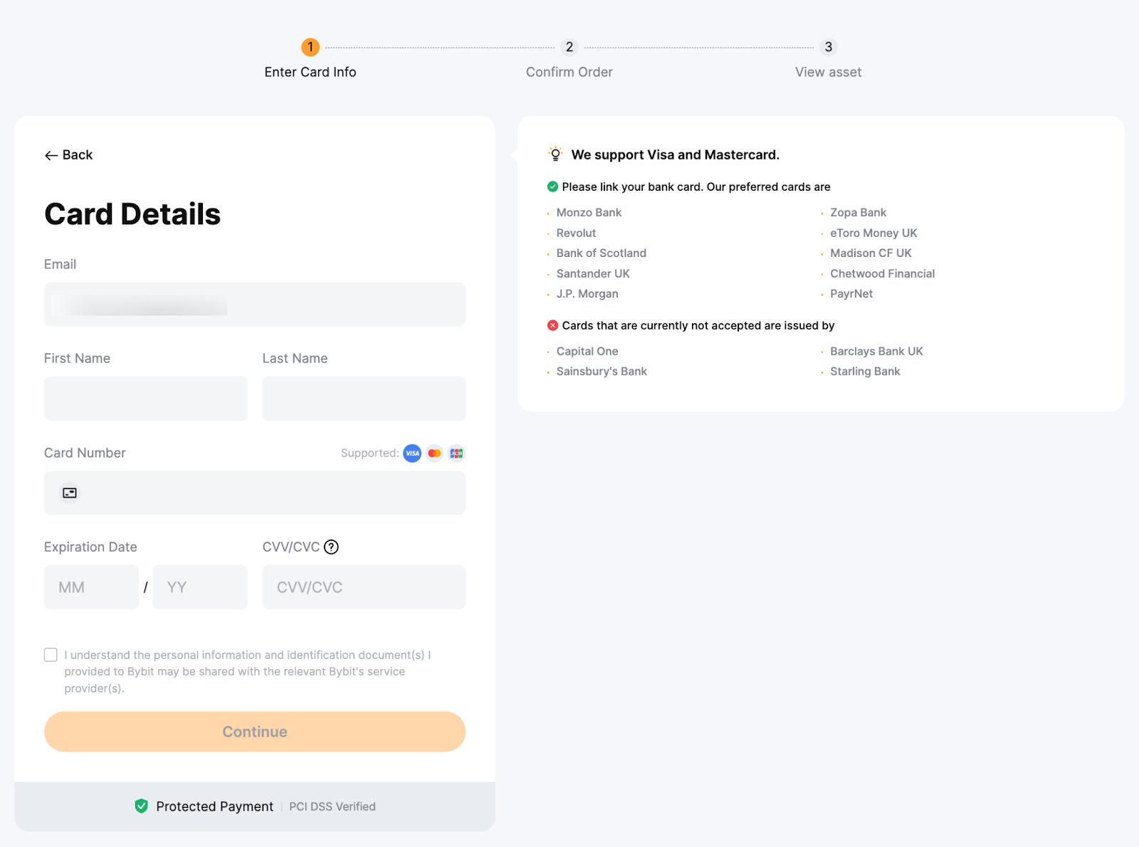
Task: Click the lightbulb tip icon
Action: coord(555,154)
